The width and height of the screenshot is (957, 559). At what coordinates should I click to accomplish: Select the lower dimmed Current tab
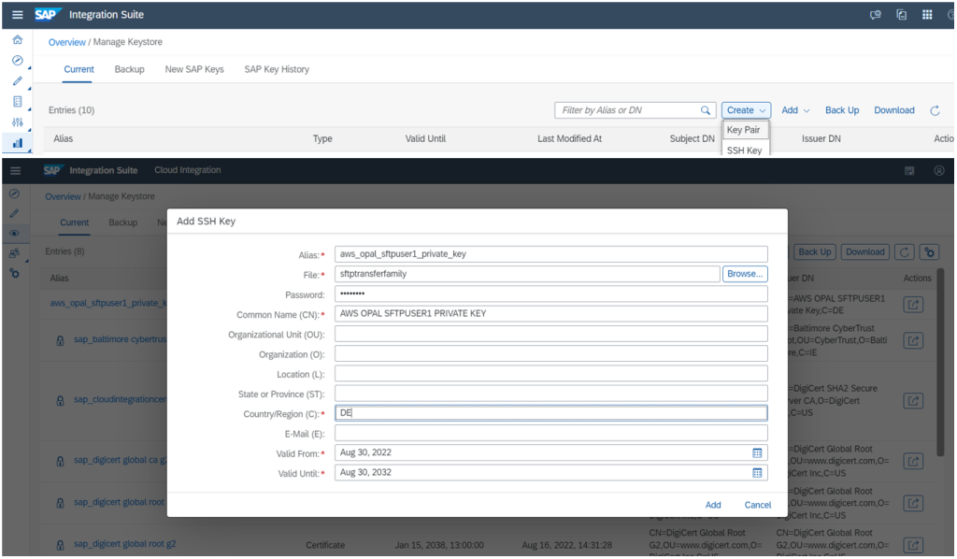click(75, 222)
